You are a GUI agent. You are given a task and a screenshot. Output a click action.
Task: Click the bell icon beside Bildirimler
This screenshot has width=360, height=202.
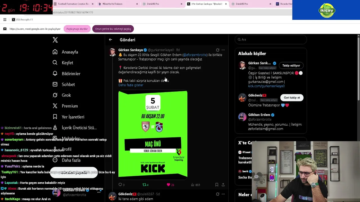pyautogui.click(x=55, y=74)
